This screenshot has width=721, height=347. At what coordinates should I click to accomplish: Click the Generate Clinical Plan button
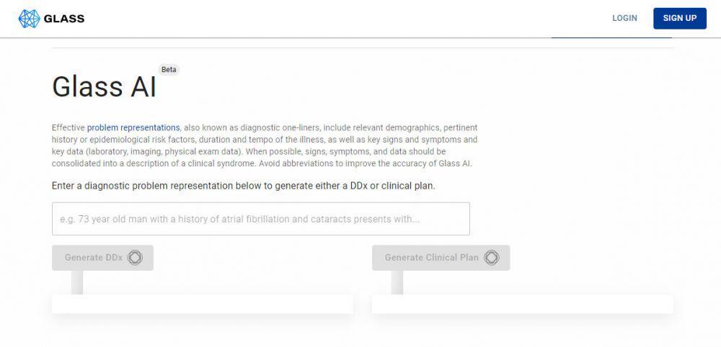[441, 258]
